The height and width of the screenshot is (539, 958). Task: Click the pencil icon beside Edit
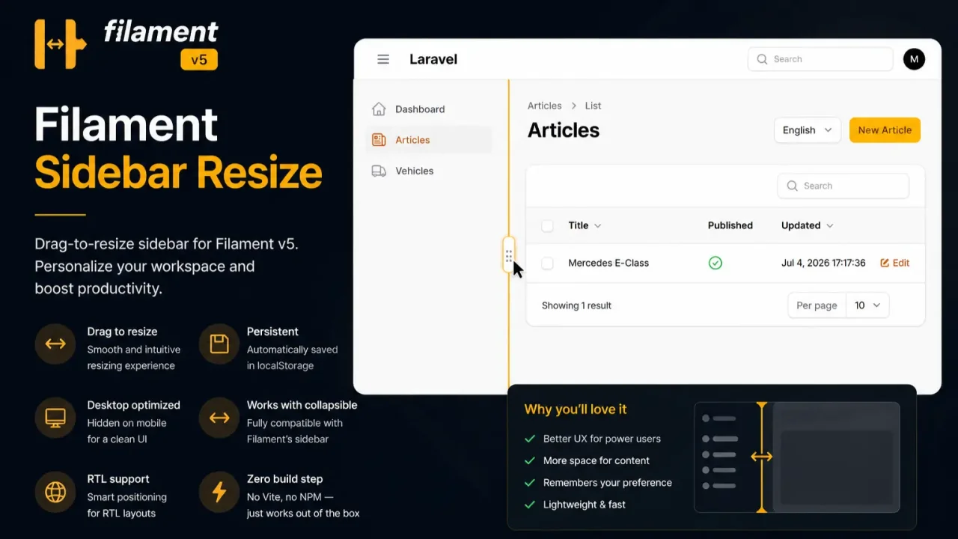[x=885, y=263]
